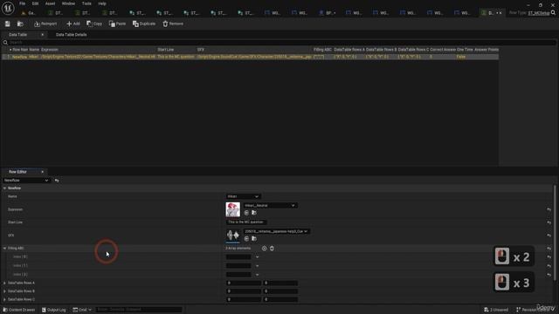The image size is (559, 314).
Task: Add a new row with the Add button
Action: pyautogui.click(x=73, y=24)
